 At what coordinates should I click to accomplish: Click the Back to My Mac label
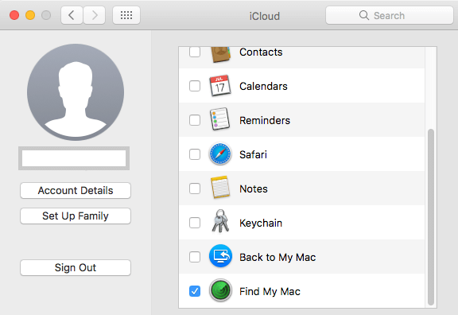click(x=278, y=258)
